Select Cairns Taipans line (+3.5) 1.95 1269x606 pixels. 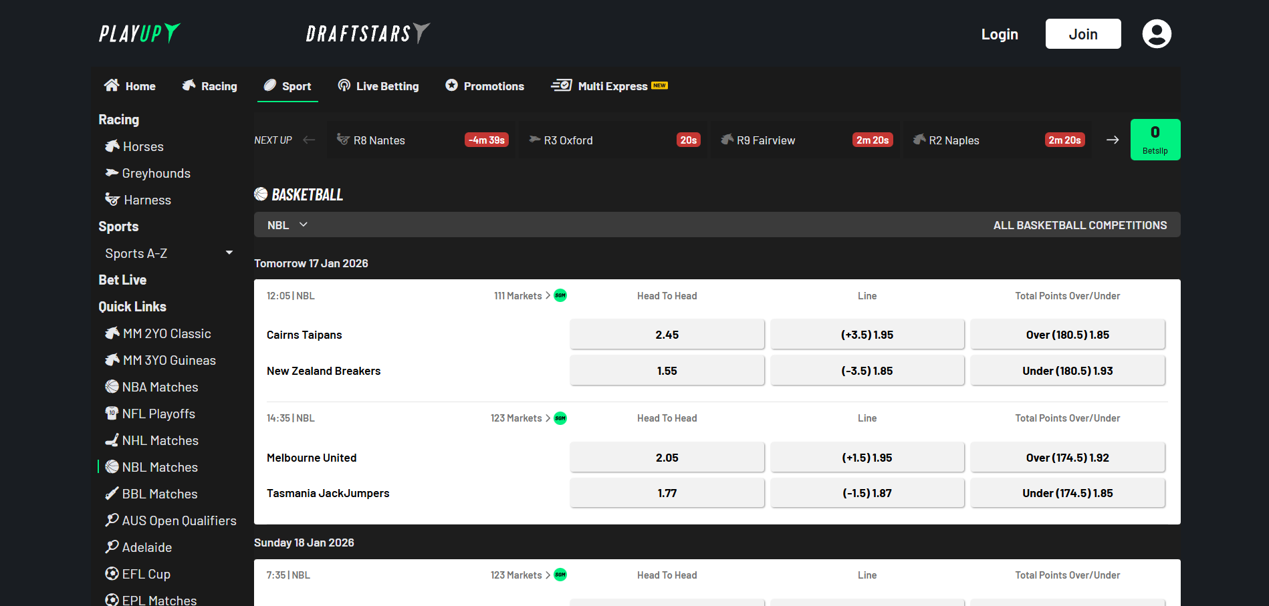(x=867, y=335)
